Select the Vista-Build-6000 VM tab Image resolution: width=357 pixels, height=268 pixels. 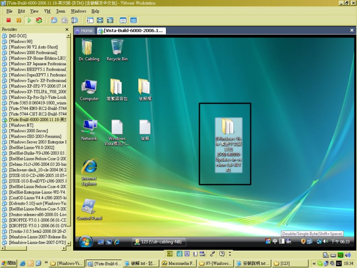click(x=131, y=31)
